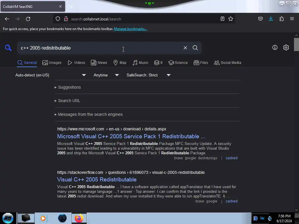Click the scrollbar down arrow

pyautogui.click(x=296, y=210)
